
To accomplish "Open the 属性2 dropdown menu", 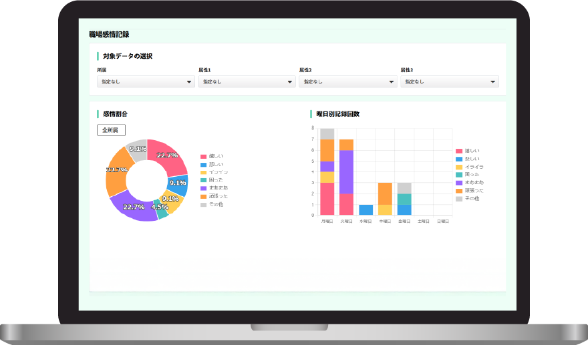I will (348, 81).
